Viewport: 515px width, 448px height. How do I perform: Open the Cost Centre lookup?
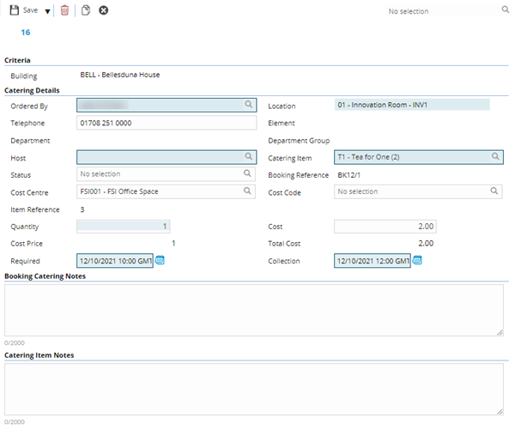(248, 191)
